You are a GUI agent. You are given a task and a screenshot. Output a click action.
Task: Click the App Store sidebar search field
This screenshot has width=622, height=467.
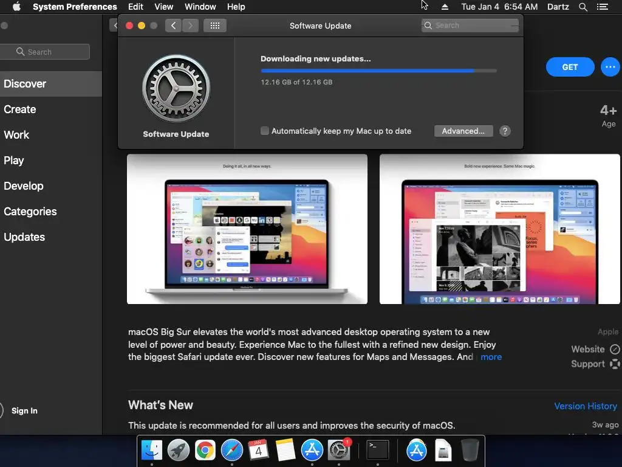pos(45,52)
